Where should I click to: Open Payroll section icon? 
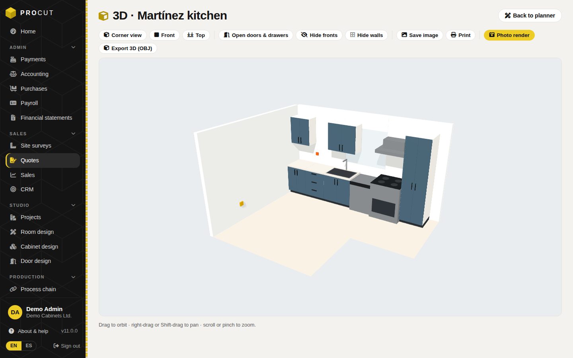[13, 103]
